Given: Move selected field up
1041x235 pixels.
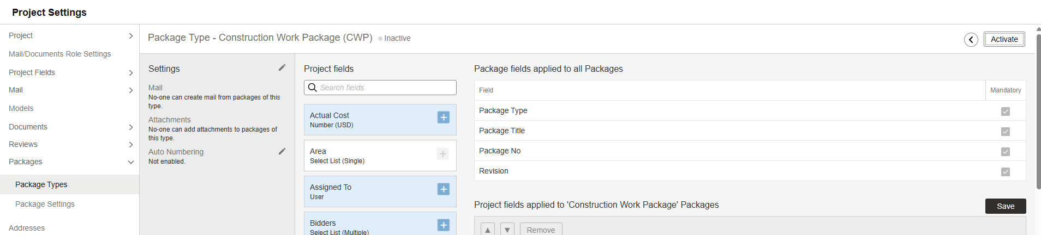Looking at the screenshot, I should 488,230.
